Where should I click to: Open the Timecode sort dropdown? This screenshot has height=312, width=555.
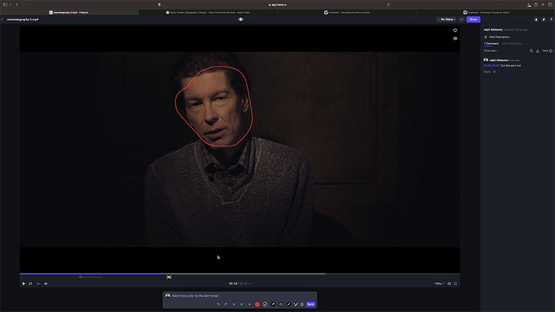pos(490,51)
